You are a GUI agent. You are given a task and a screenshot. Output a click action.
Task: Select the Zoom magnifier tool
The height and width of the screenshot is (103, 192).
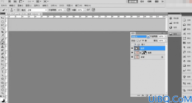click(x=2, y=93)
